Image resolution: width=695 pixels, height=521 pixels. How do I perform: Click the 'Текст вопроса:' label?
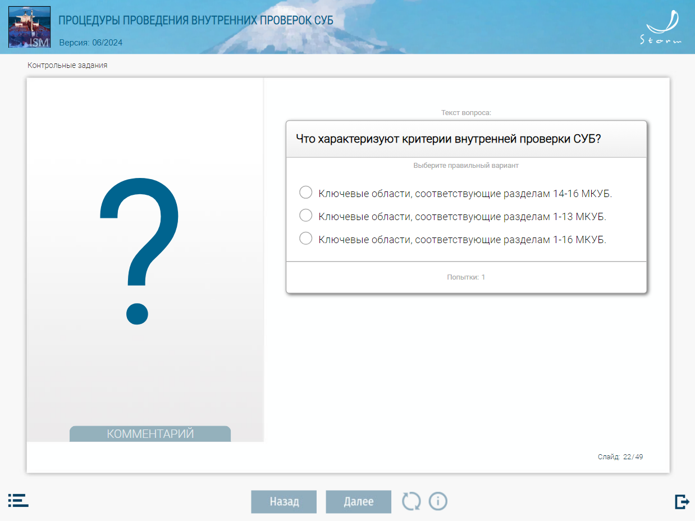[466, 113]
